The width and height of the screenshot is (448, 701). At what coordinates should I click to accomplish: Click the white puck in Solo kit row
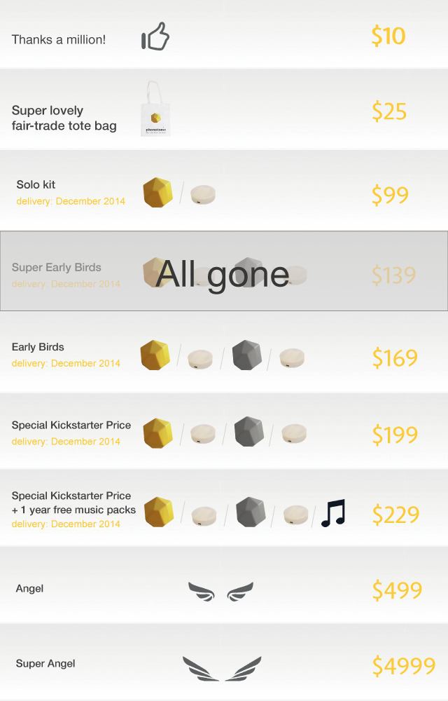203,195
